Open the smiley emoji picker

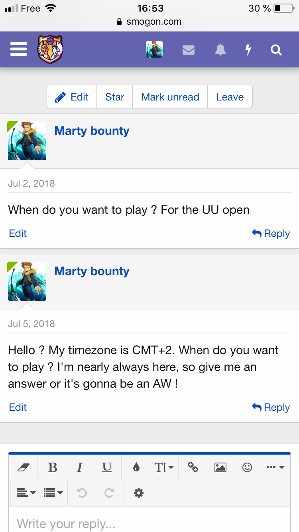[x=247, y=467]
